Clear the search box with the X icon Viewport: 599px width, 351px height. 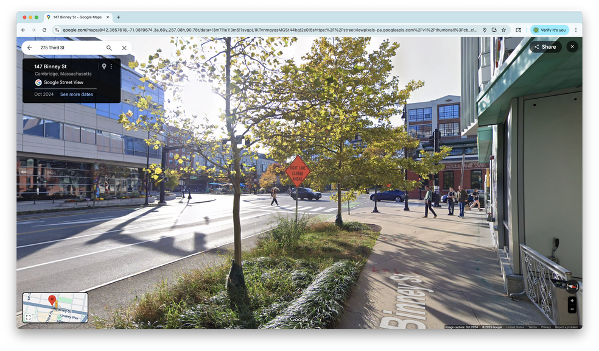124,48
